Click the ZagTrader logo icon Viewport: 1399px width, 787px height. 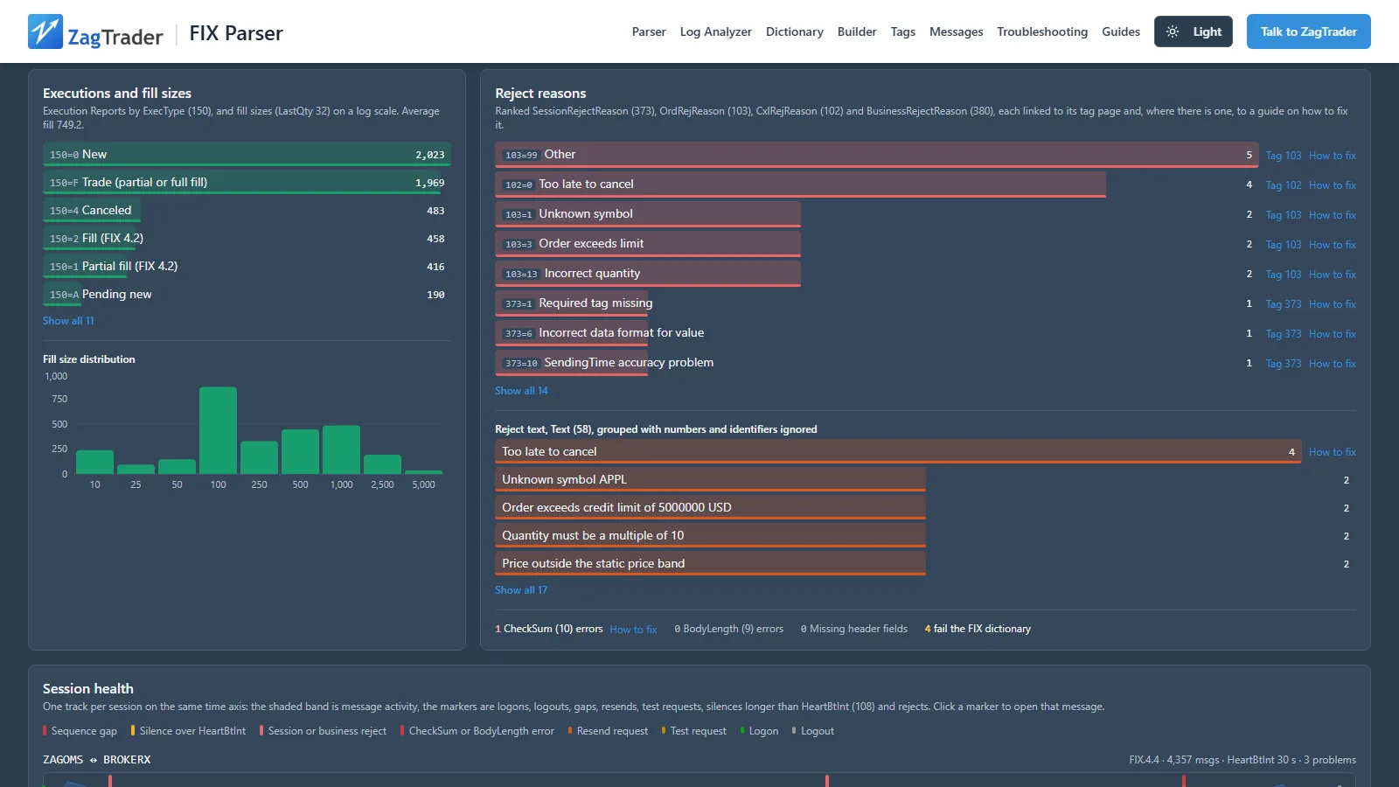click(x=45, y=31)
